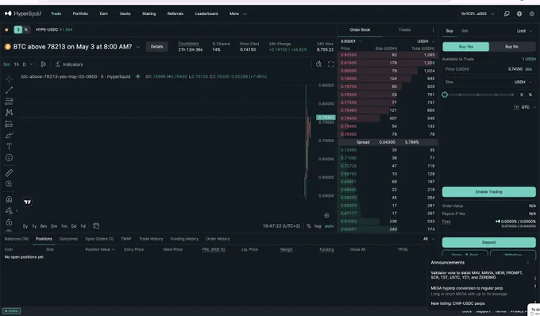The width and height of the screenshot is (540, 316).
Task: Set price to Mid
Action: [x=529, y=69]
